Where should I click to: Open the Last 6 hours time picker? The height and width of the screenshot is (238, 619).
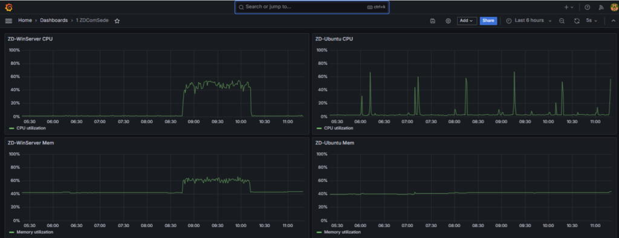(x=528, y=21)
